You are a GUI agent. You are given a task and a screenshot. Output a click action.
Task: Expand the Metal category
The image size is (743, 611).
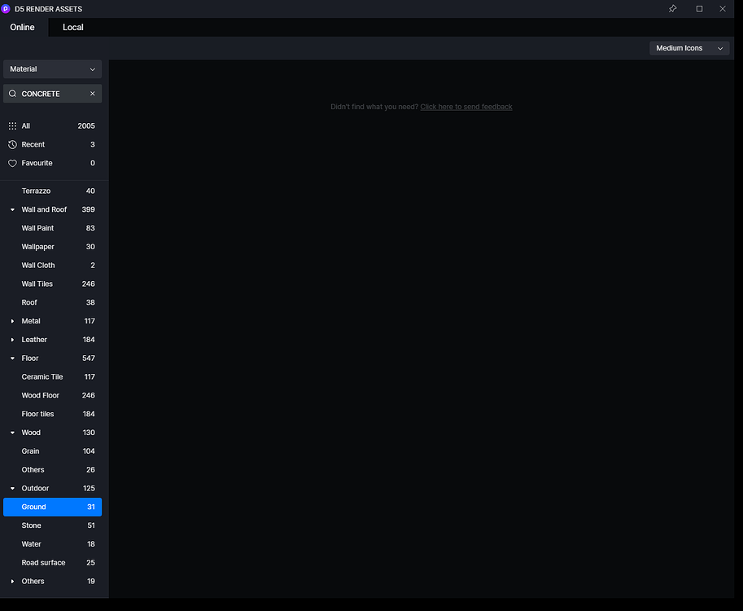click(x=12, y=321)
